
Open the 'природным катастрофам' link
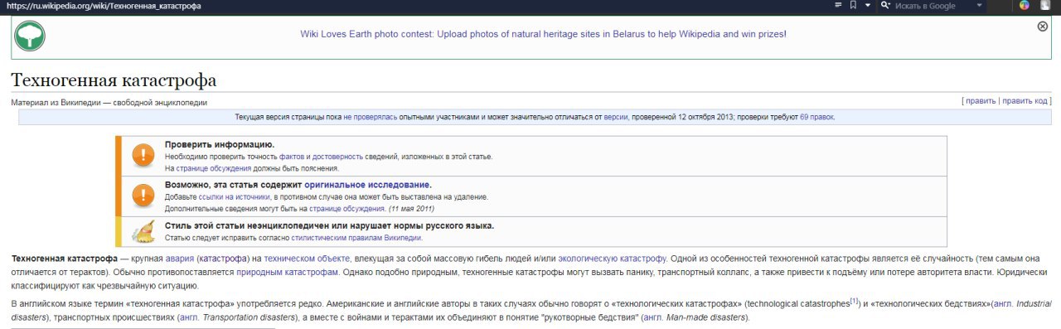click(288, 273)
